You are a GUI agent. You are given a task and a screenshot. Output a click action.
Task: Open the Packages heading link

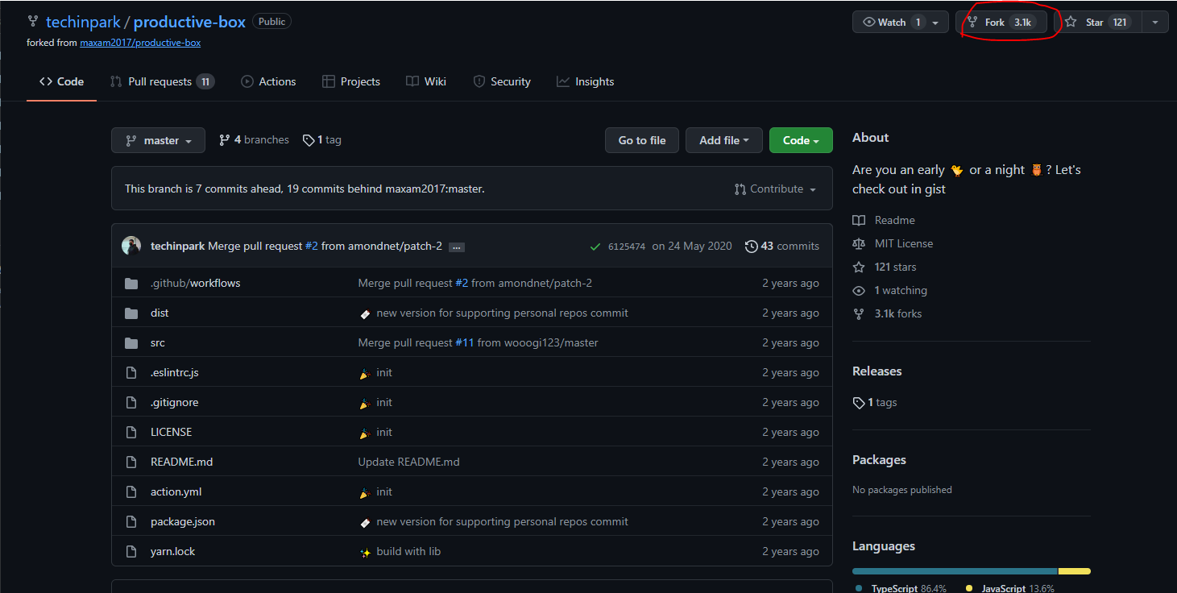pos(880,460)
